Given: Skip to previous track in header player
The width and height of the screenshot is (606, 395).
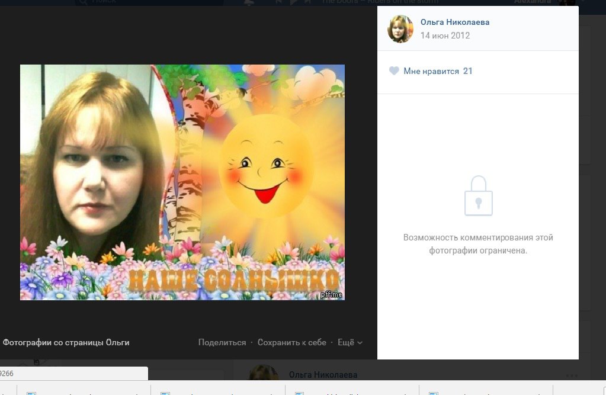Looking at the screenshot, I should click(278, 2).
